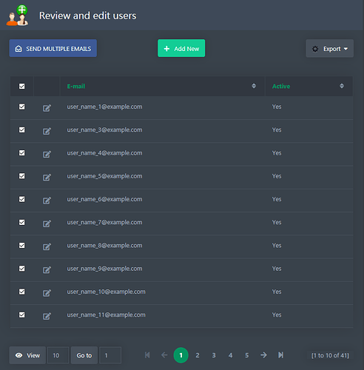Edit the user_name_11@example.com record
Image resolution: width=364 pixels, height=370 pixels.
47,316
